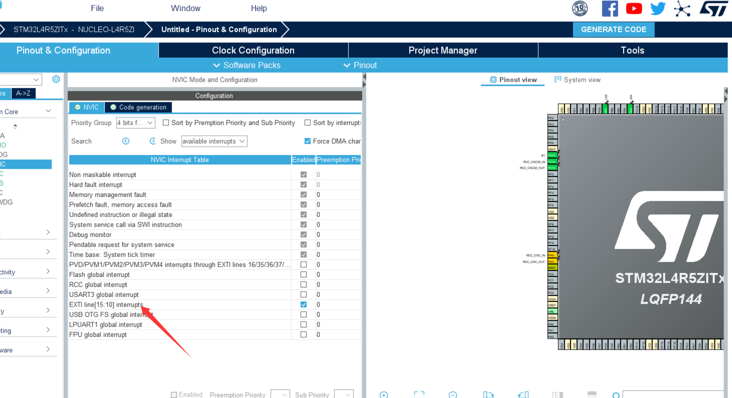This screenshot has width=732, height=398.
Task: Click the System view grid icon
Action: point(558,79)
